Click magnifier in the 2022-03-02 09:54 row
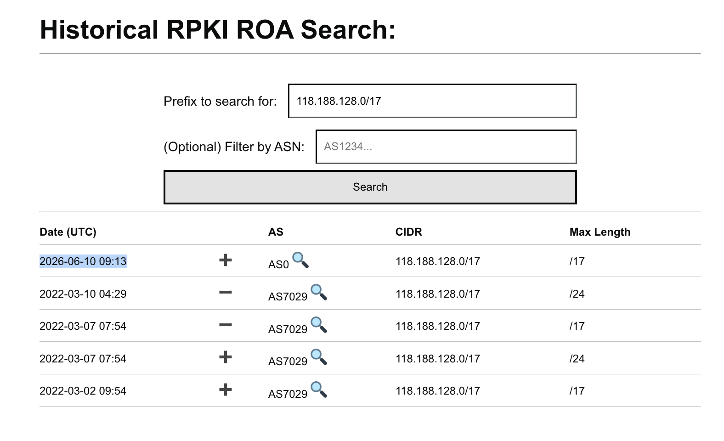The image size is (724, 441). pos(319,390)
